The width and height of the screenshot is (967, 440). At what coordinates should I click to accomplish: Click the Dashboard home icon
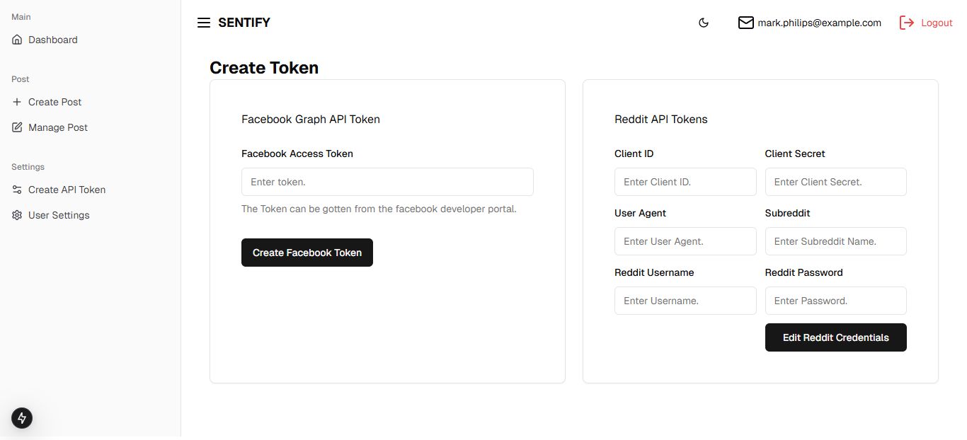(x=17, y=40)
